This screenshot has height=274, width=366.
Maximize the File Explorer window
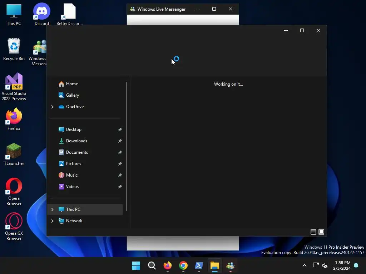[x=302, y=31]
